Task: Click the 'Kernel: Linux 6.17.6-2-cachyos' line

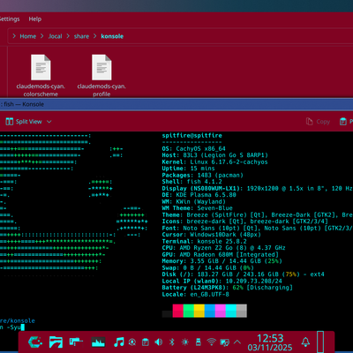Action: 214,162
